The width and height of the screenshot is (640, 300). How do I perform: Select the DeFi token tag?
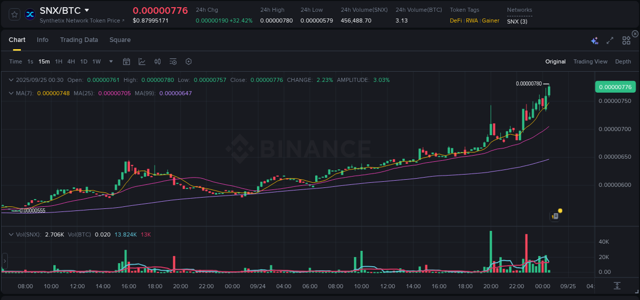click(x=456, y=21)
